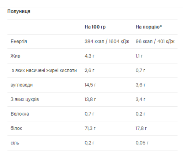Click the Енергія row label
Screen dimensions: 183x164
tap(19, 42)
